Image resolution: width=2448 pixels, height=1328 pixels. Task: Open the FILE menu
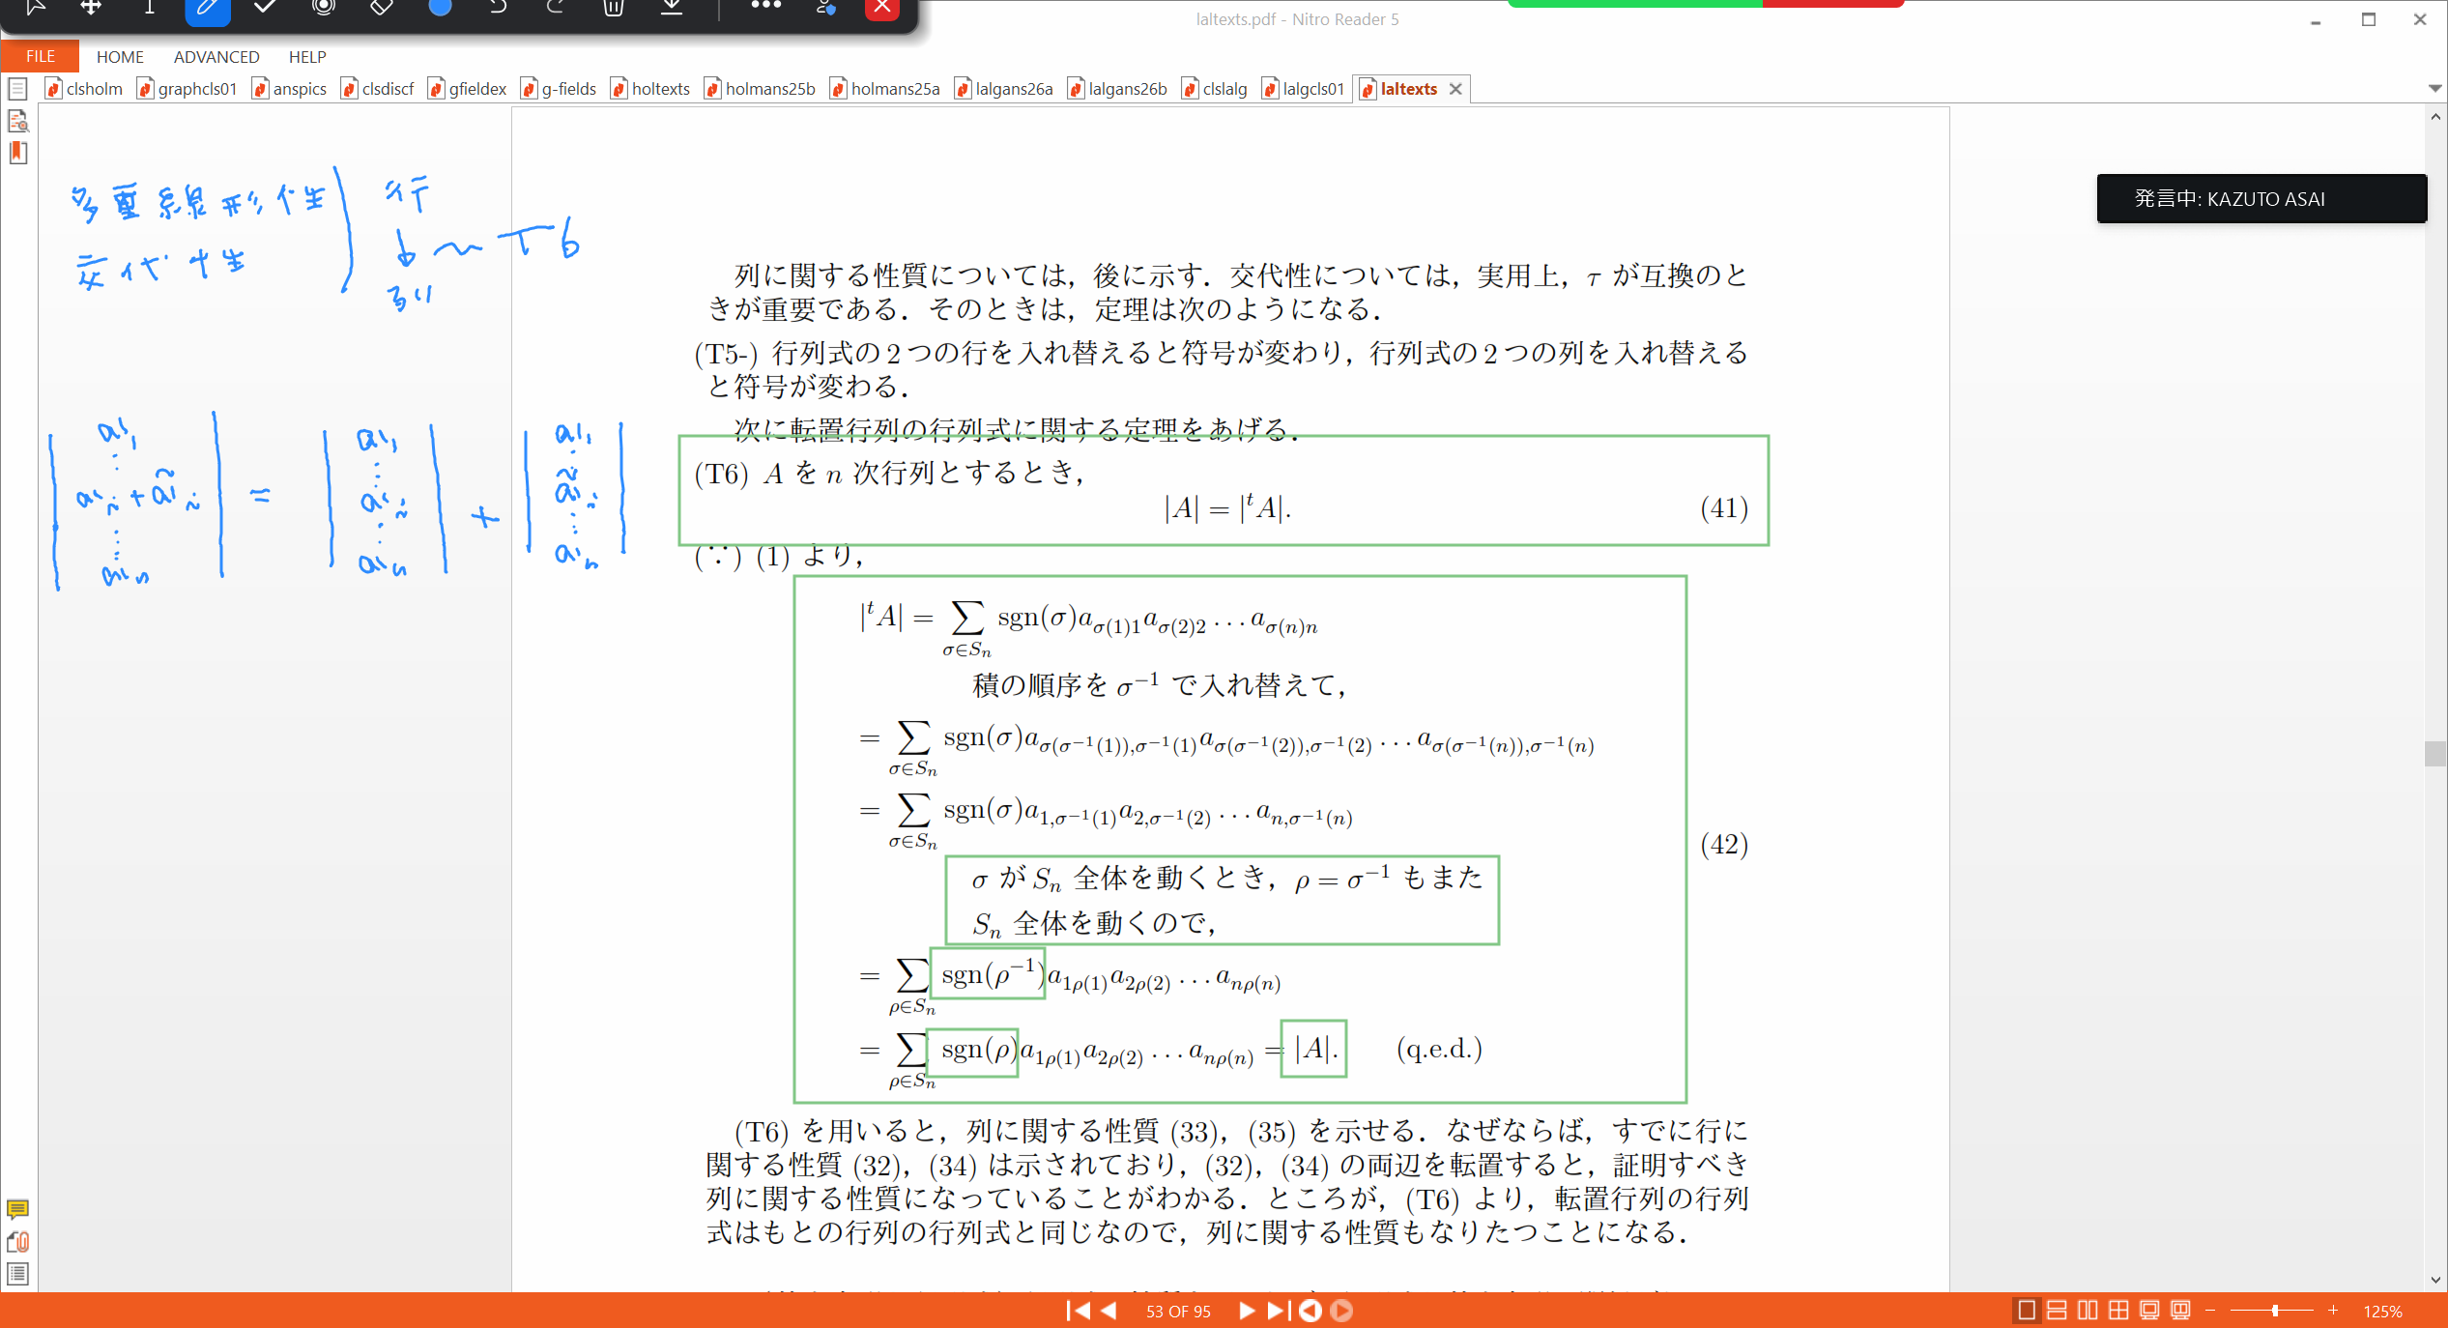[x=40, y=56]
